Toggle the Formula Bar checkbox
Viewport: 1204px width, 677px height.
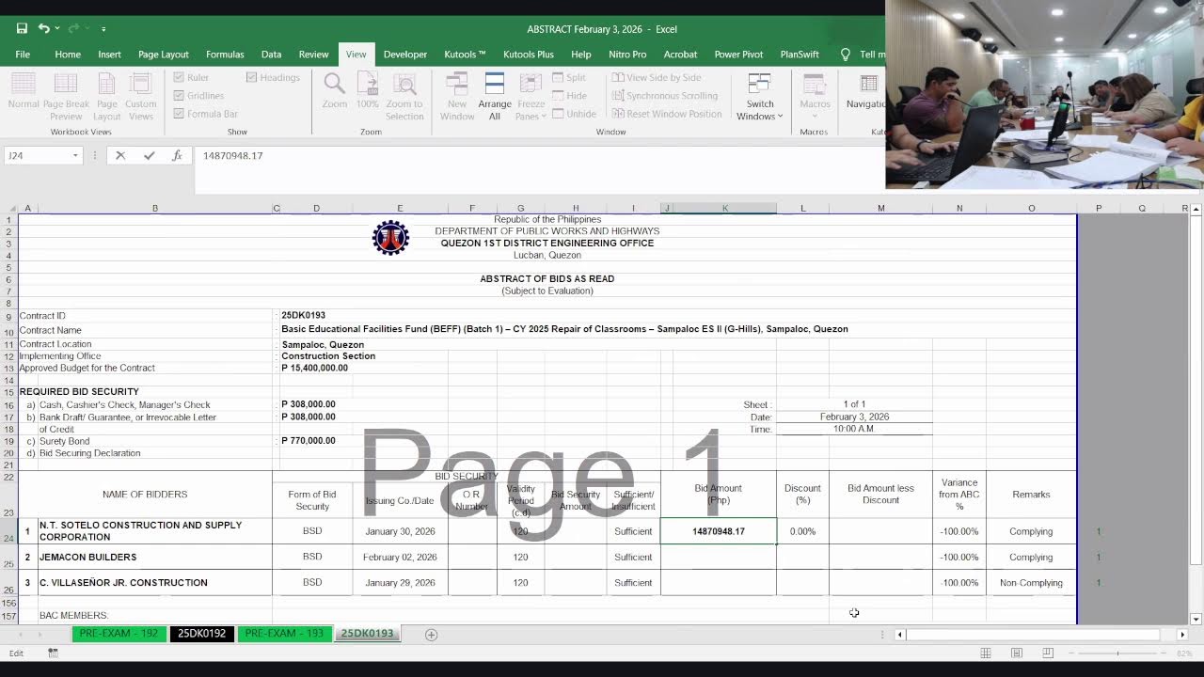[179, 114]
